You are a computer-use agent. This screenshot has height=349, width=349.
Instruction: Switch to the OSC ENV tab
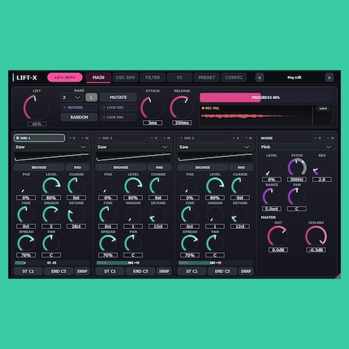pos(126,77)
